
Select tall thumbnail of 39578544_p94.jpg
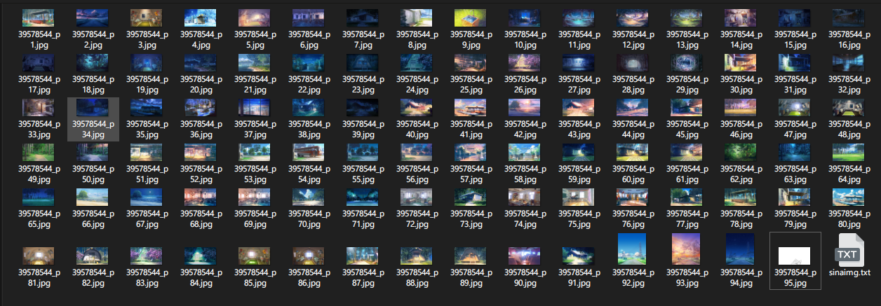(x=741, y=249)
